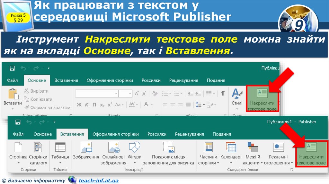Open the Календарі gallery

coord(231,153)
